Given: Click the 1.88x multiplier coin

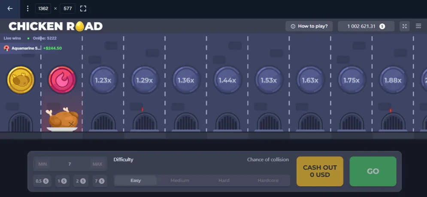Looking at the screenshot, I should tap(393, 80).
